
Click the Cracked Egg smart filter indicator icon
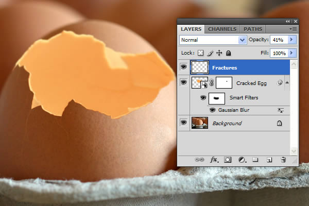point(280,82)
